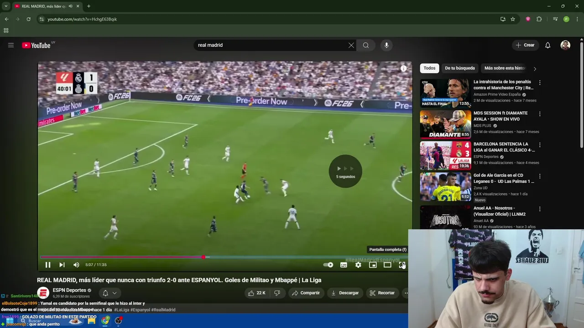Skip to the next video
Image resolution: width=584 pixels, height=328 pixels.
[x=62, y=265]
